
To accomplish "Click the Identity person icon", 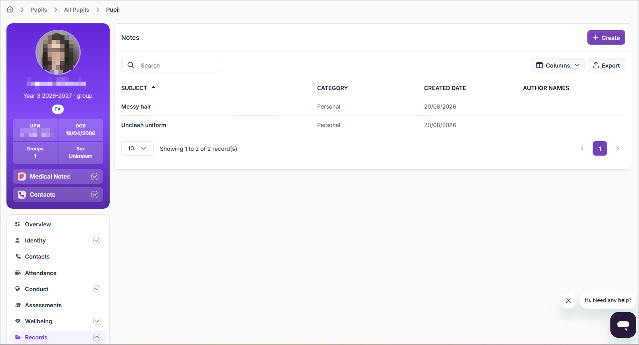I will click(x=18, y=240).
